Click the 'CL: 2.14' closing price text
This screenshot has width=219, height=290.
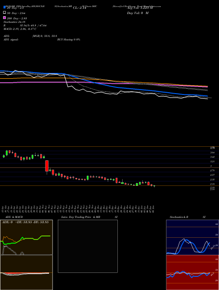[x=79, y=8]
